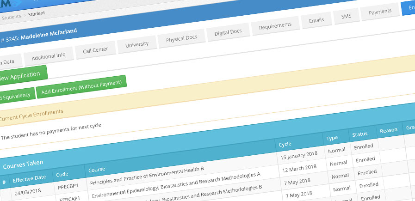Click the Effective Date column header
The height and width of the screenshot is (201, 415).
(29, 179)
